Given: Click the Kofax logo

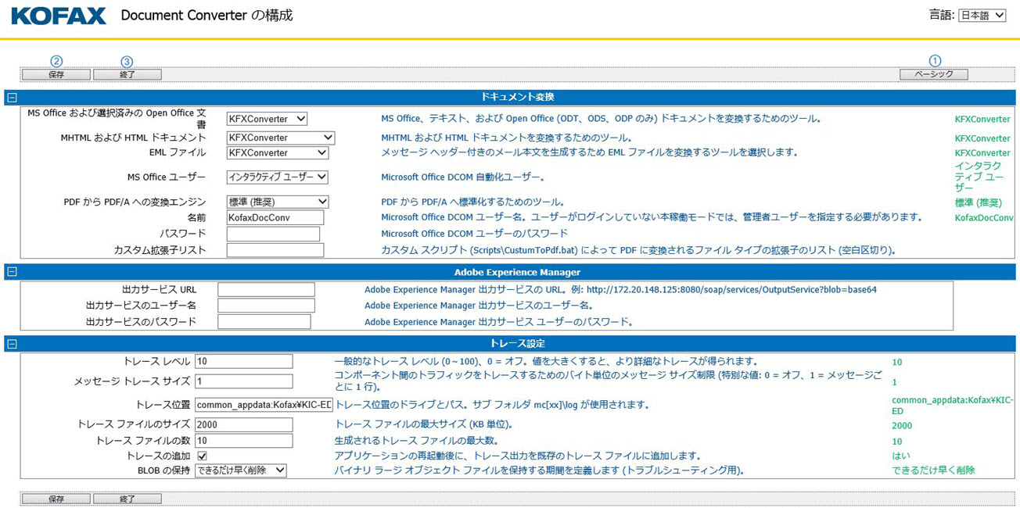Looking at the screenshot, I should 59,16.
